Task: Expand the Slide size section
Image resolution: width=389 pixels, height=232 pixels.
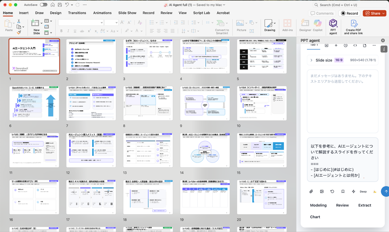Action: pos(311,60)
